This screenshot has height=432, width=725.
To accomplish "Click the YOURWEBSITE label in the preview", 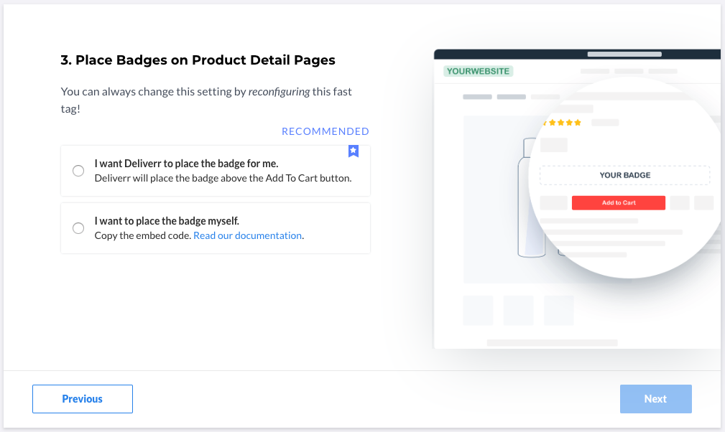I will 478,71.
